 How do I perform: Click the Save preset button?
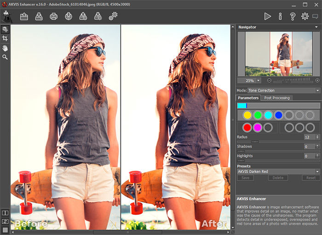coord(245,178)
